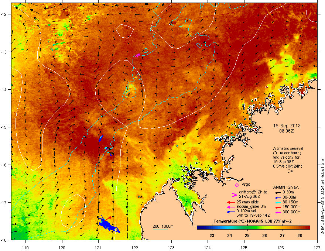Click the red arrow beside 25 cm/s glide
Viewport: 325px width, 251px height.
coord(231,202)
